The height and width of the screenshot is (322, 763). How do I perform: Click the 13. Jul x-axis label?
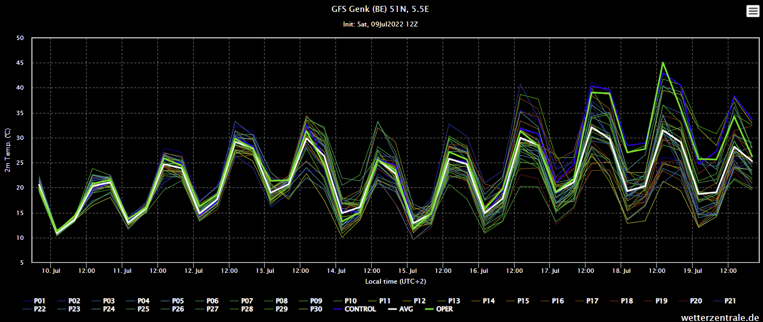coord(265,270)
